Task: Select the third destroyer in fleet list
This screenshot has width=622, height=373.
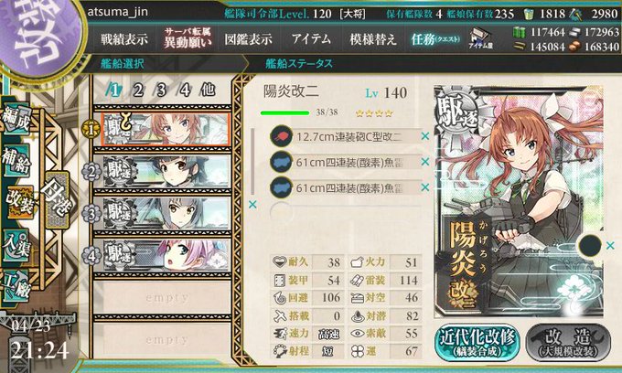Action: click(x=163, y=214)
